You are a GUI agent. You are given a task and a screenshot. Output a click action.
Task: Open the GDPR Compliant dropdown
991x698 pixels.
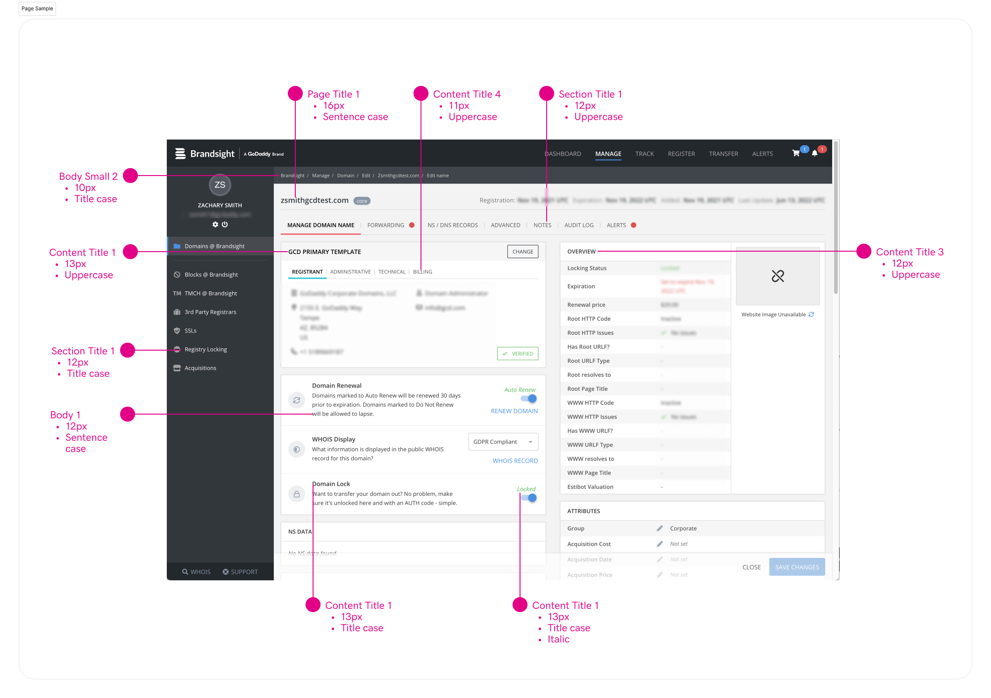(x=503, y=442)
